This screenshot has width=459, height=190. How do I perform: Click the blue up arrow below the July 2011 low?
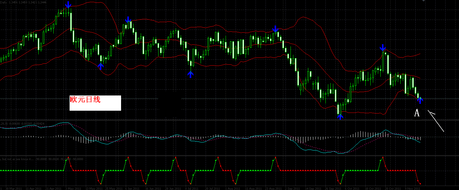pos(190,74)
